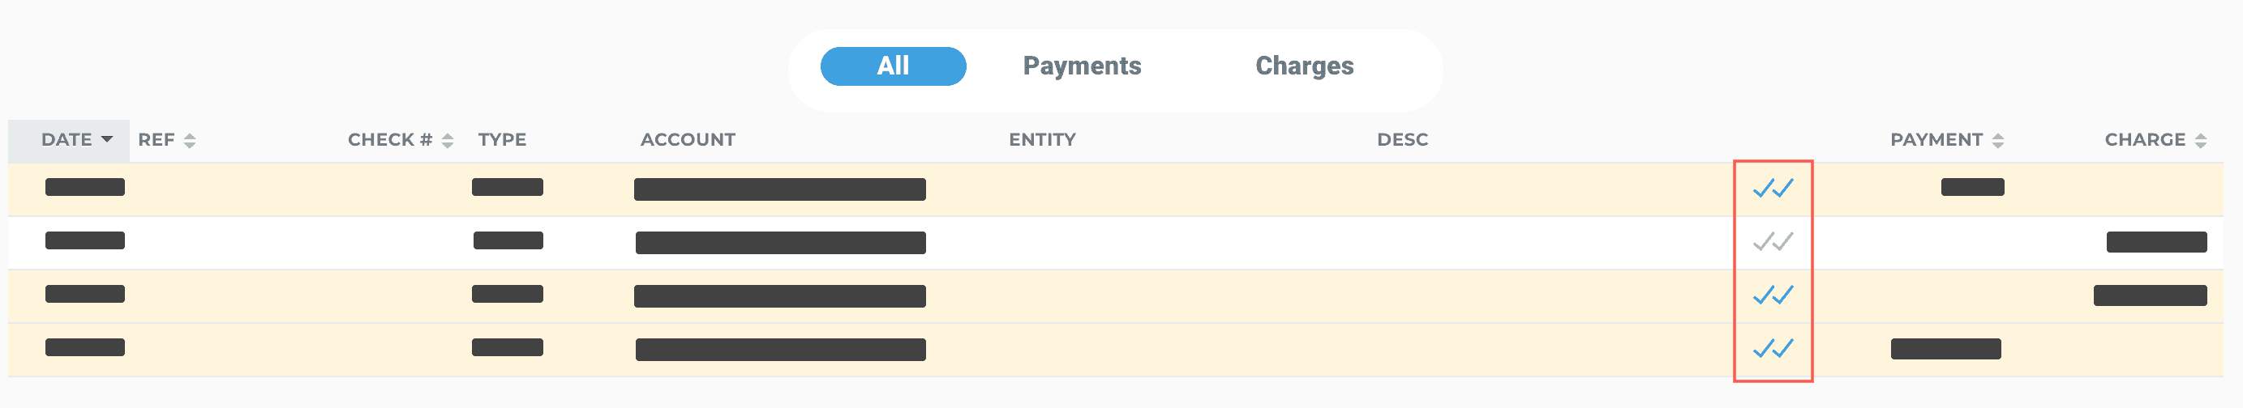Sort by CHECK # using its sort arrows
2243x408 pixels.
[x=448, y=140]
